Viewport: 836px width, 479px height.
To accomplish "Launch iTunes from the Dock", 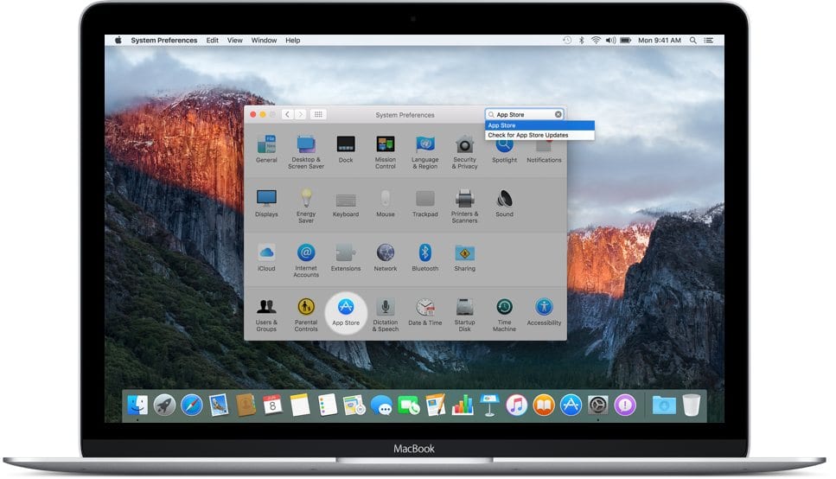I will point(517,406).
